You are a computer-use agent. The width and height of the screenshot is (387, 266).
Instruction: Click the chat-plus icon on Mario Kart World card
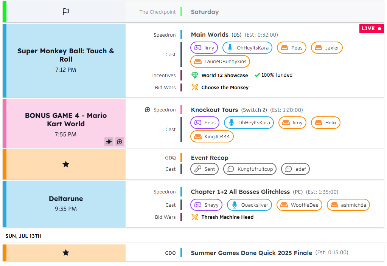[120, 142]
